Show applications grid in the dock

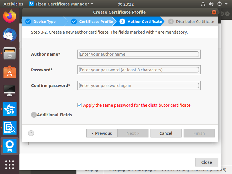(x=10, y=165)
